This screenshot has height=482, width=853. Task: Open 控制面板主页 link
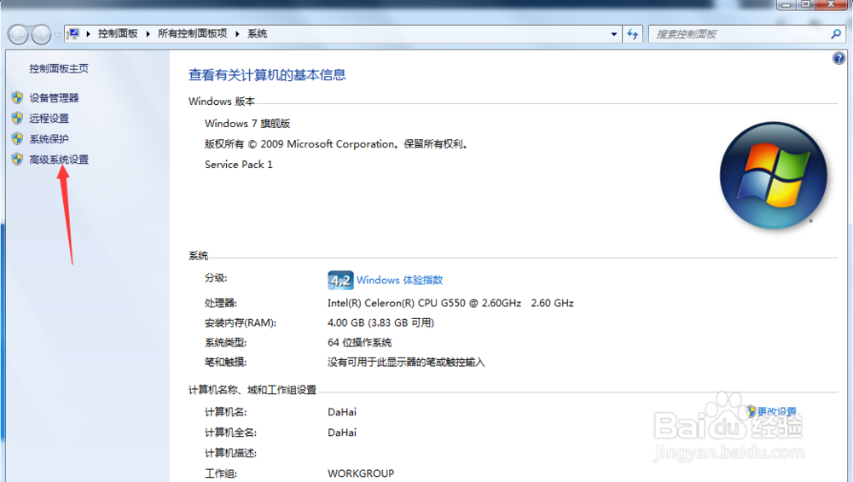pyautogui.click(x=59, y=68)
